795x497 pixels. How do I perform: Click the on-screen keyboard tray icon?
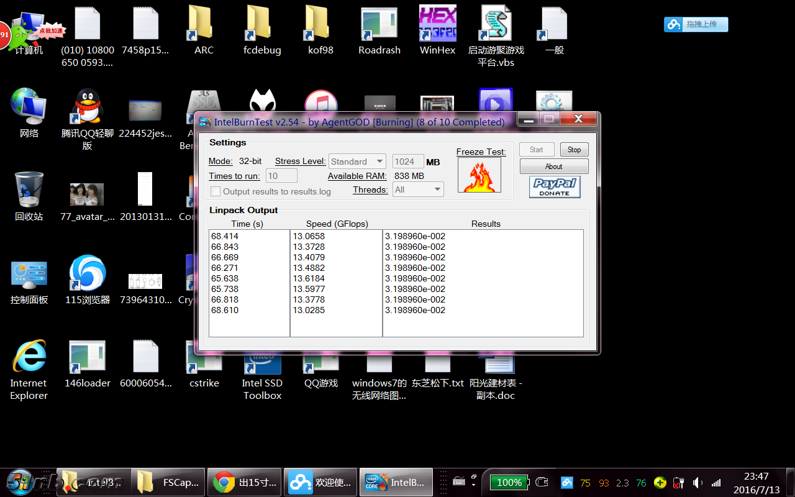[x=459, y=481]
